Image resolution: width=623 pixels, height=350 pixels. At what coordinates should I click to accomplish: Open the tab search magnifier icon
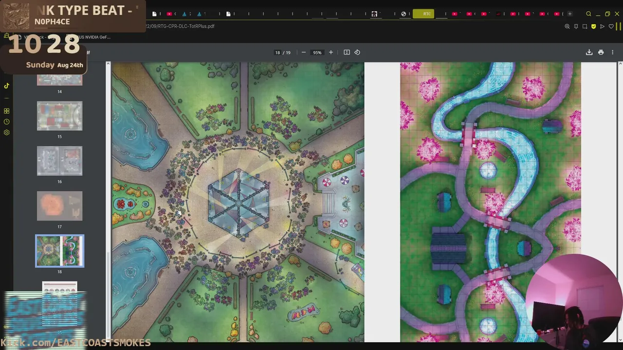(x=588, y=14)
